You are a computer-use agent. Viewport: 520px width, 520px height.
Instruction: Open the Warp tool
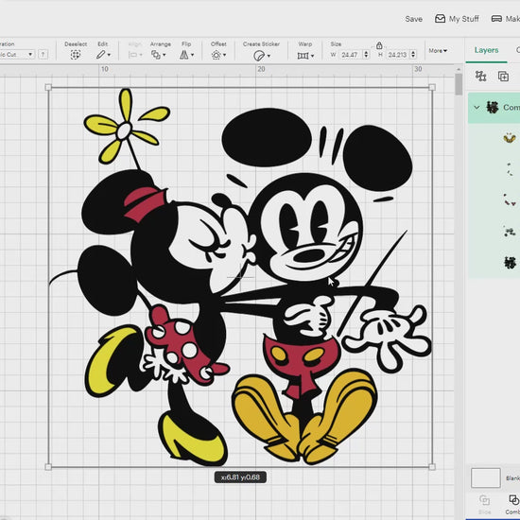[x=303, y=56]
